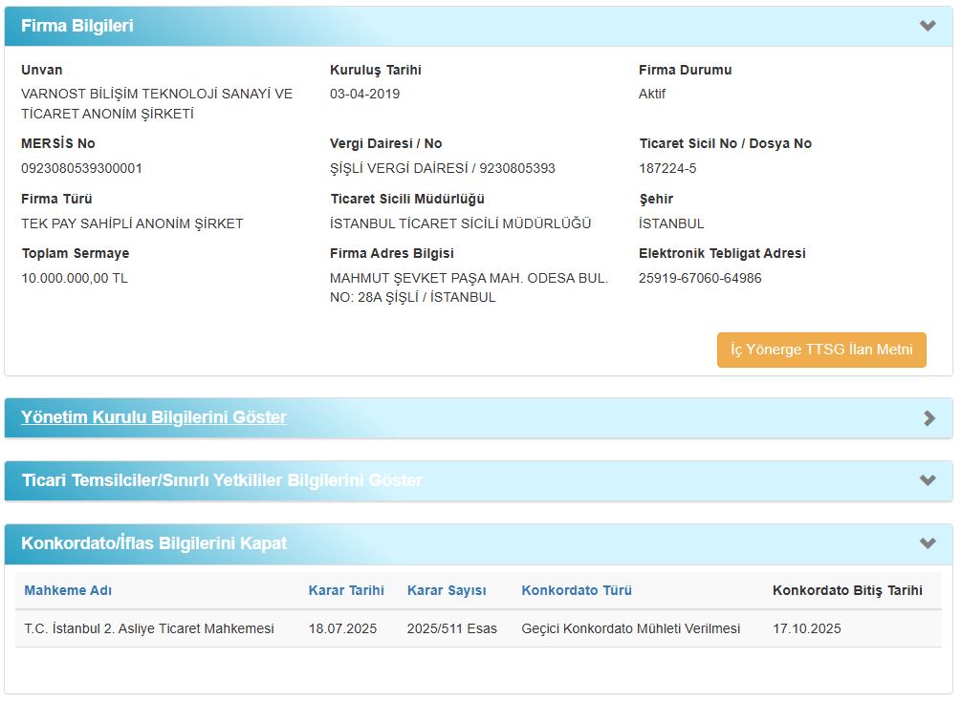Click the 2025/511 Esas decision number

point(451,628)
